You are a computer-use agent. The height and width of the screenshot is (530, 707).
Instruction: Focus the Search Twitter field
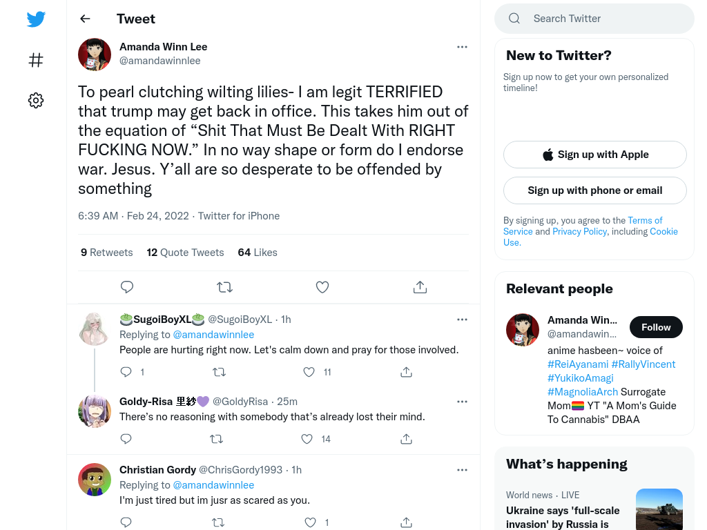click(x=594, y=19)
